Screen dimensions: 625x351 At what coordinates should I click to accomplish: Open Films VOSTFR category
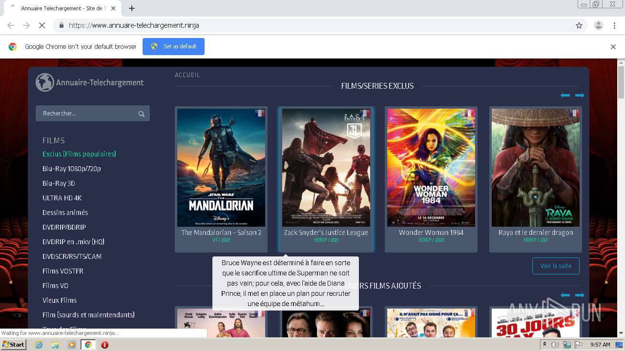click(x=63, y=271)
